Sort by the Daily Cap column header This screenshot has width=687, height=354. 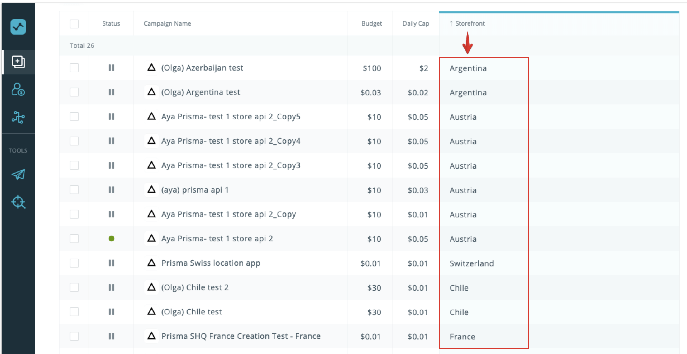pyautogui.click(x=416, y=23)
